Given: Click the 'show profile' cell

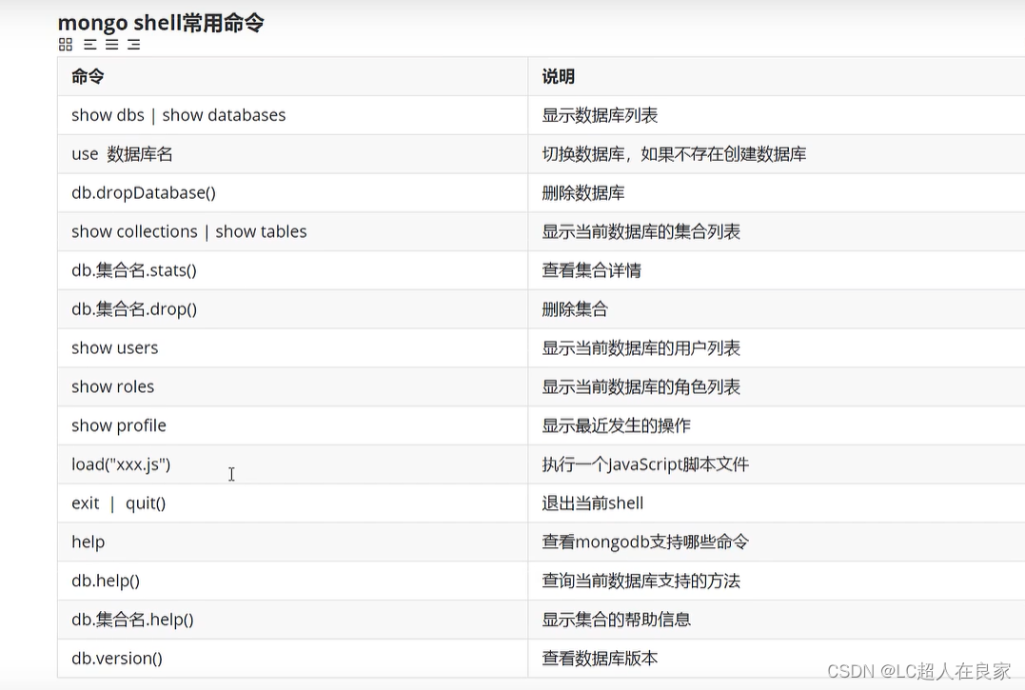Looking at the screenshot, I should coord(293,425).
